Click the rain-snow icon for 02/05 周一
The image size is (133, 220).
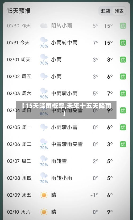44,127
